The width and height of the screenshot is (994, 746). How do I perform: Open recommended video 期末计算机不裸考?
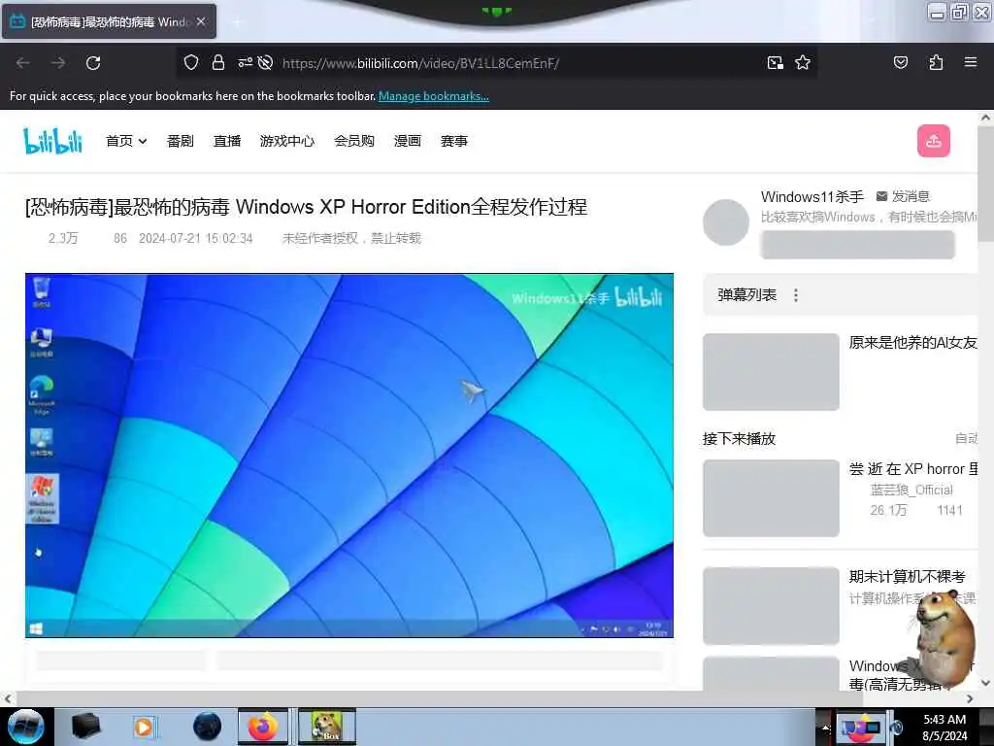tap(908, 577)
